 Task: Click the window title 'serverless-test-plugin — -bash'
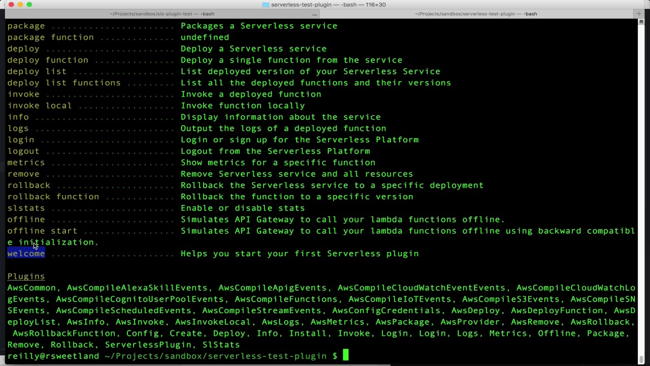tap(329, 5)
